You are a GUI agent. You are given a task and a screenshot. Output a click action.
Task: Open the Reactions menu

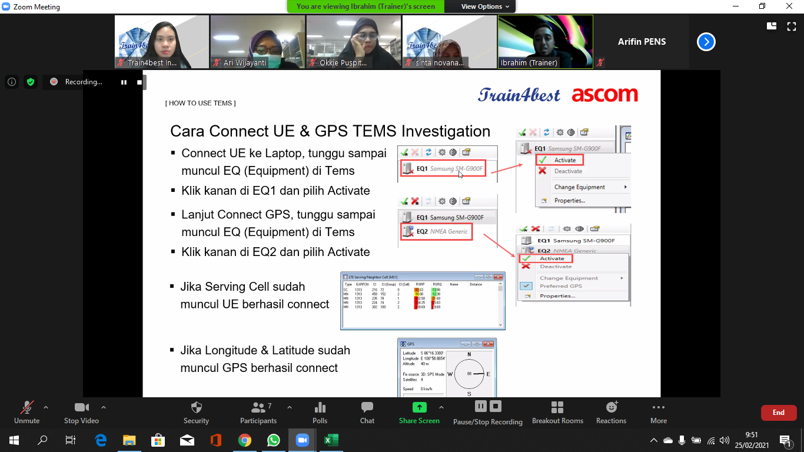[611, 407]
